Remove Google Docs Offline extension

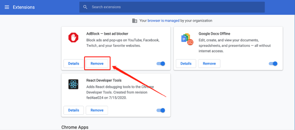coord(209,63)
